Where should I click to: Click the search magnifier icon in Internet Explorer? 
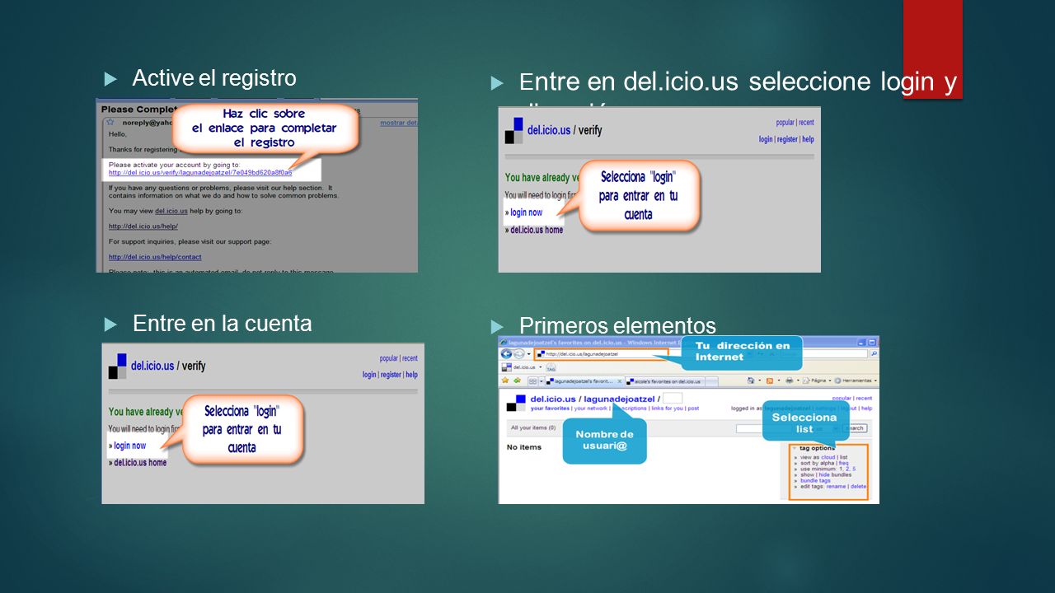pyautogui.click(x=874, y=353)
